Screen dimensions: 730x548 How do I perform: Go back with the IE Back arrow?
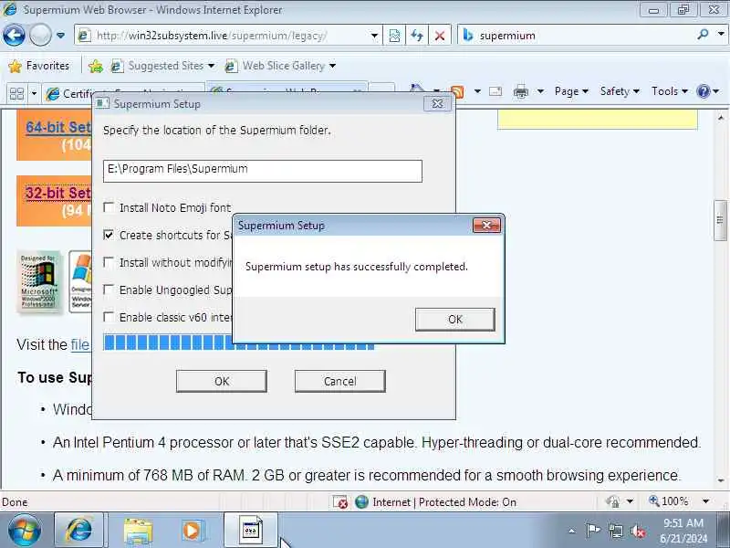(14, 35)
